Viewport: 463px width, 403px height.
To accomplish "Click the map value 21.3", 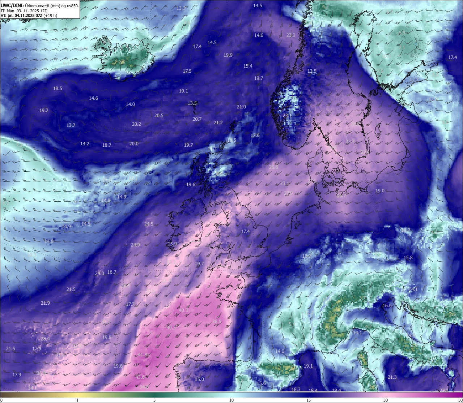I will tap(392, 377).
